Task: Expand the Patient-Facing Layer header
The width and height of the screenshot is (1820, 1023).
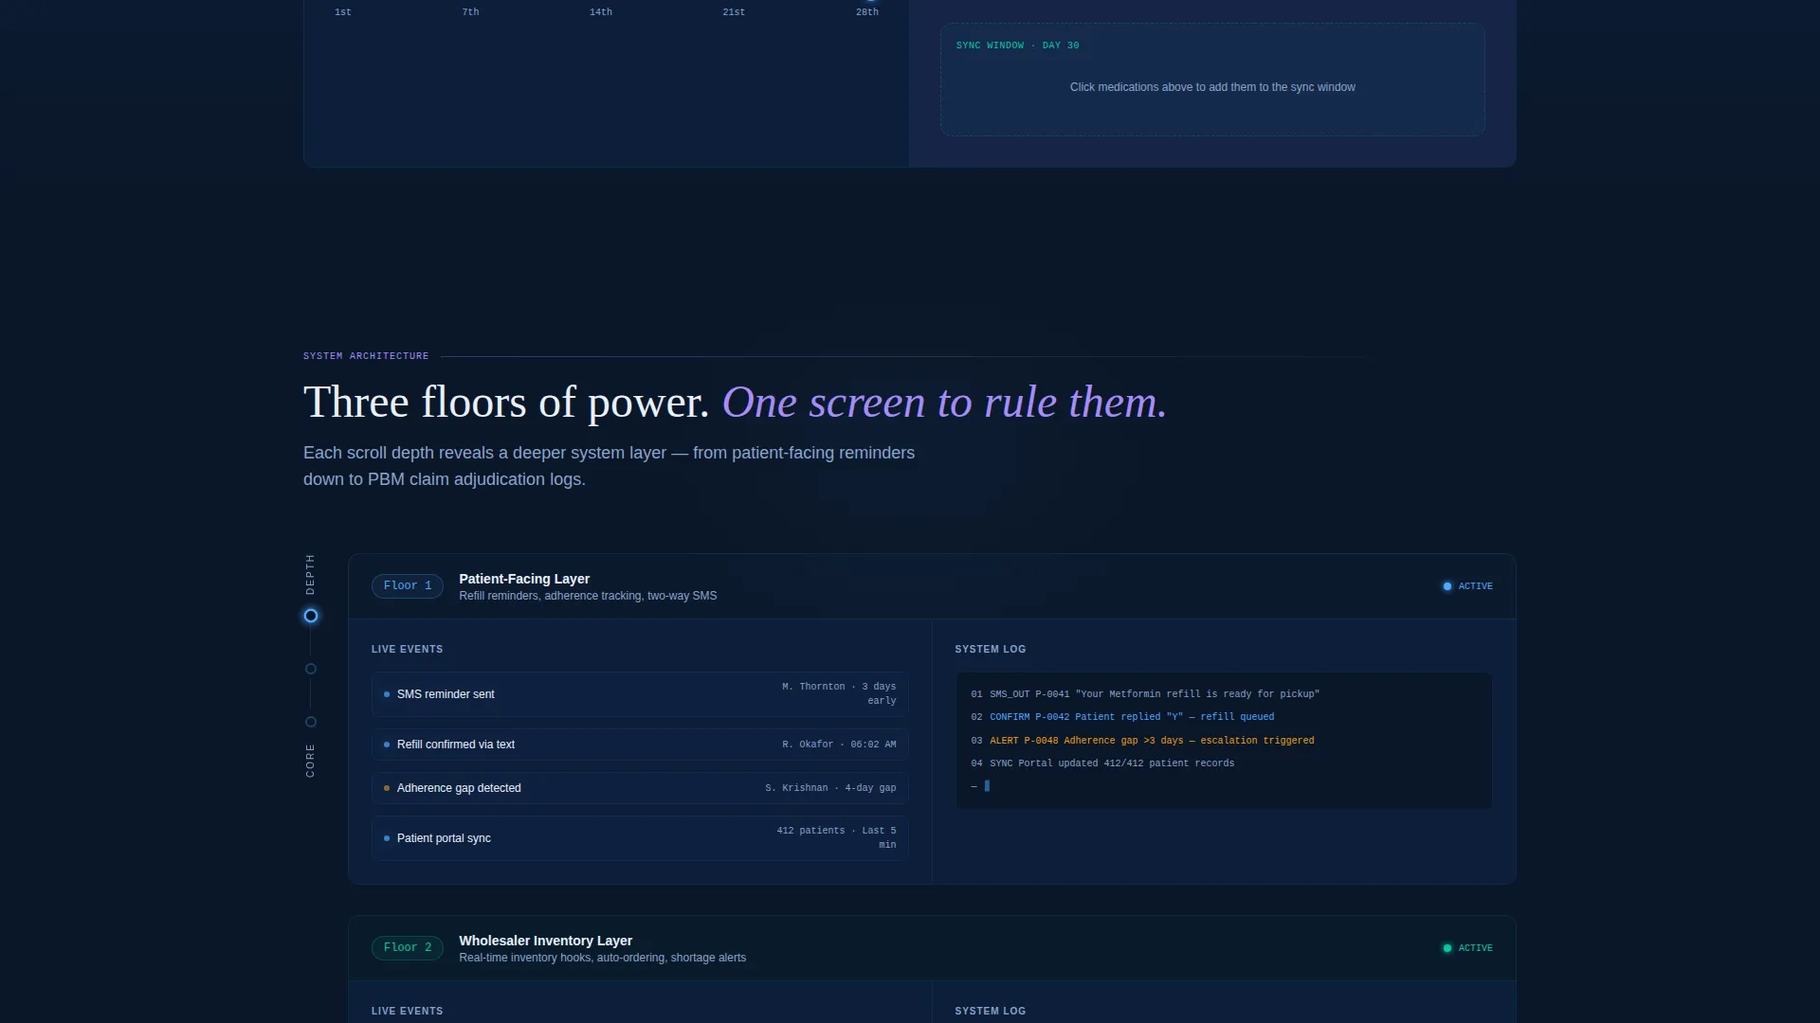Action: pos(932,586)
